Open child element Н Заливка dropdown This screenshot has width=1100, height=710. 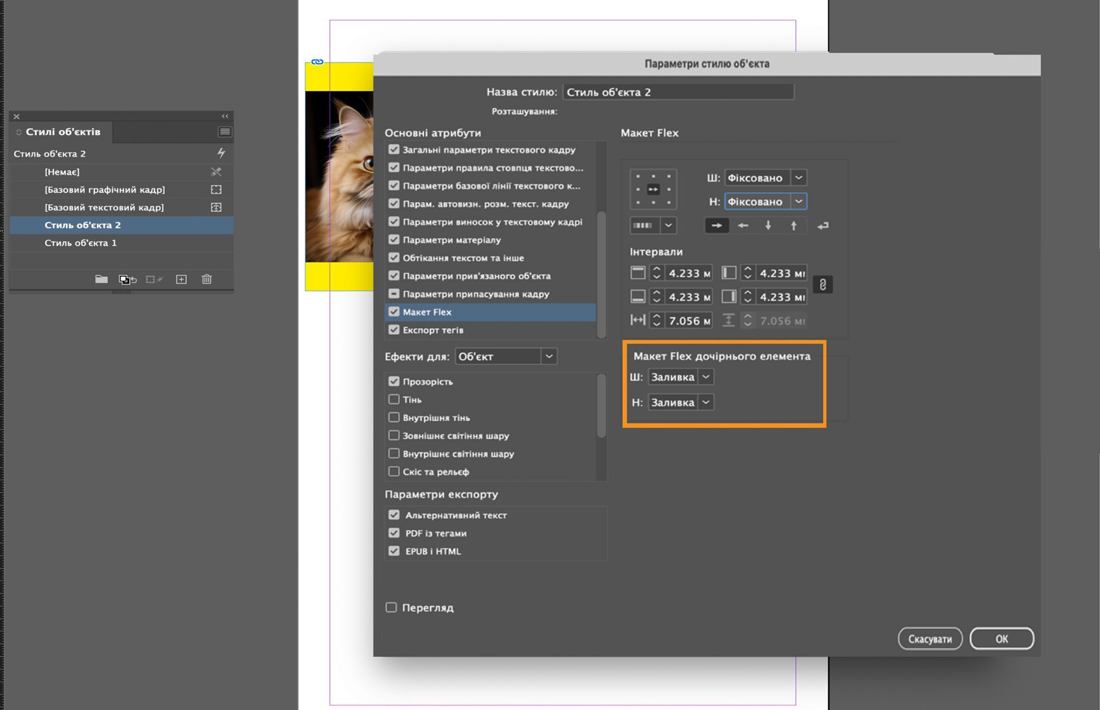706,403
